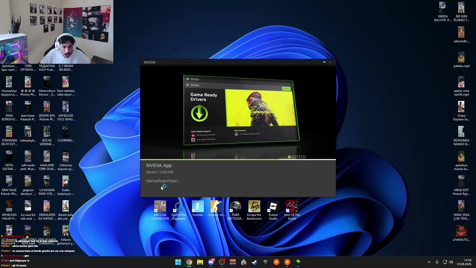Open Epic Games Launcher from taskbar
Image resolution: width=476 pixels, height=268 pixels.
pos(266,262)
